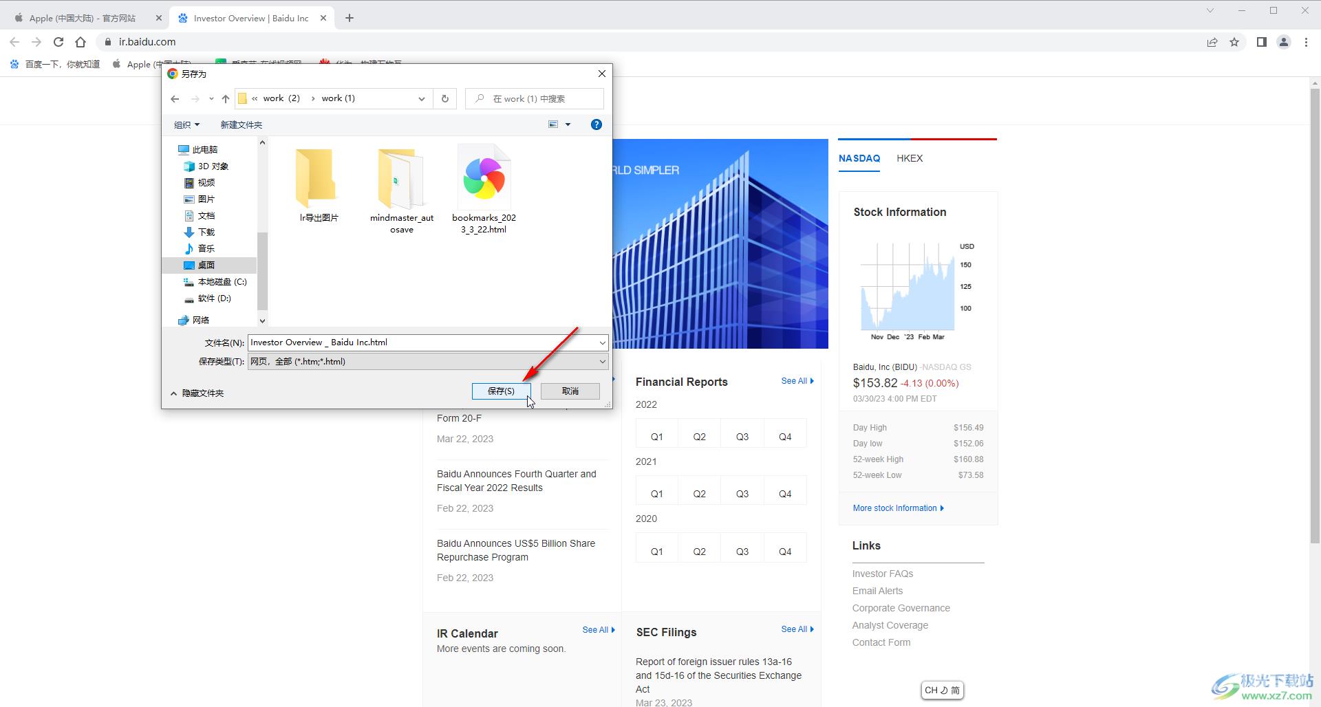
Task: Click the file name input field
Action: click(x=422, y=342)
